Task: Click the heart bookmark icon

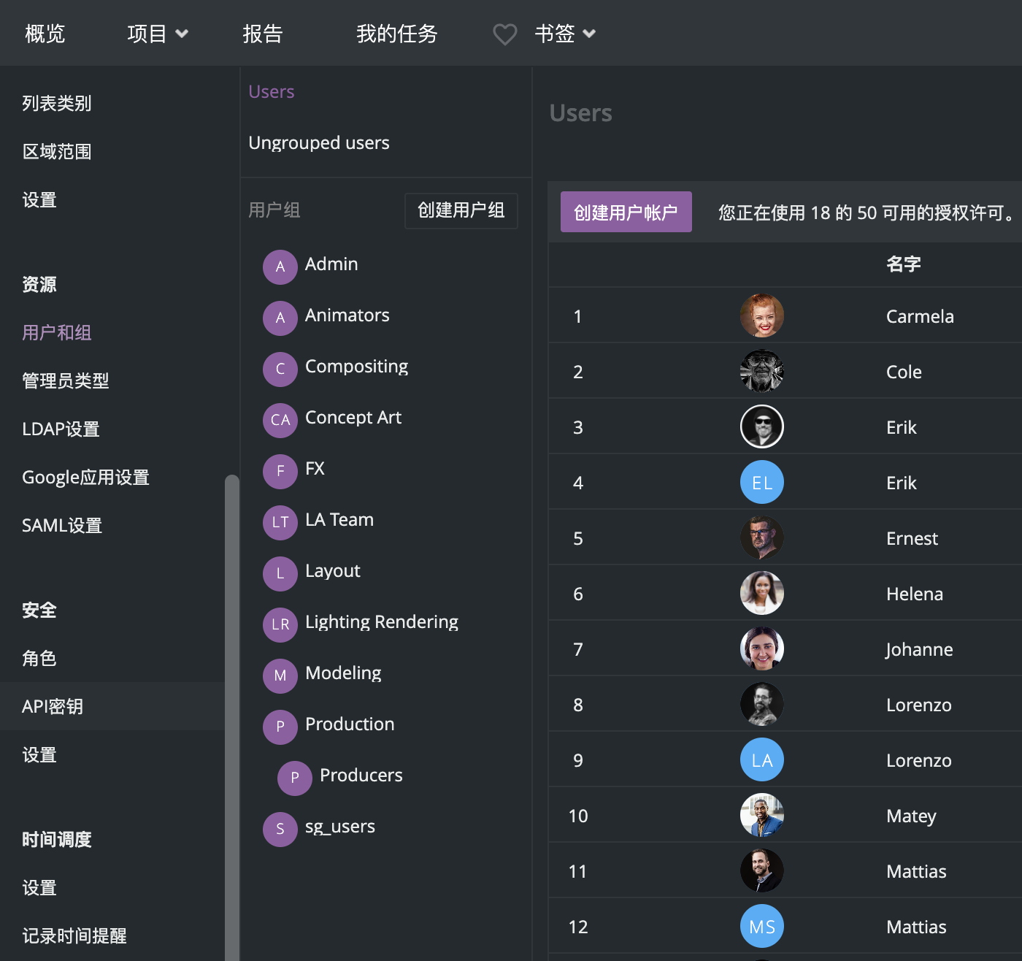Action: (504, 34)
